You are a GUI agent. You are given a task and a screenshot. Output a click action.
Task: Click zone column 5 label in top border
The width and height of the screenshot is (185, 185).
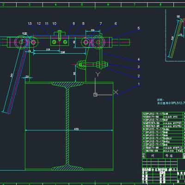tap(82, 5)
